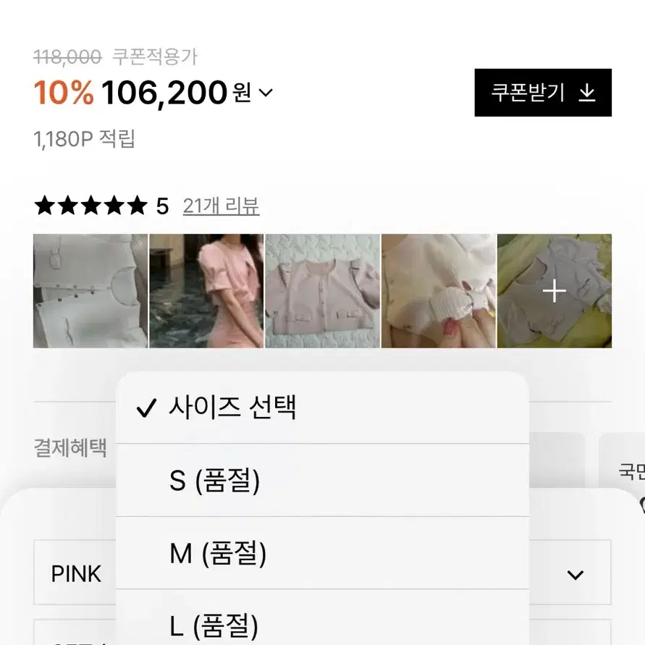Open review photo showing hand holding sleeve
Image resolution: width=645 pixels, height=645 pixels.
[439, 291]
